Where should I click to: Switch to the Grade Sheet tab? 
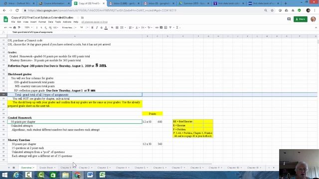(47, 168)
